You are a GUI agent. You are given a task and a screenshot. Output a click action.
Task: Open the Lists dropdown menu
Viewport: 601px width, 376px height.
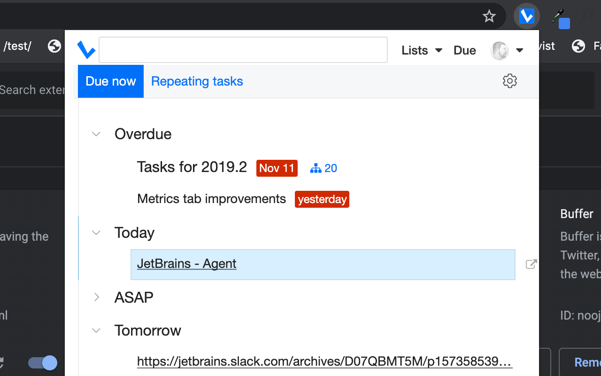pos(421,50)
